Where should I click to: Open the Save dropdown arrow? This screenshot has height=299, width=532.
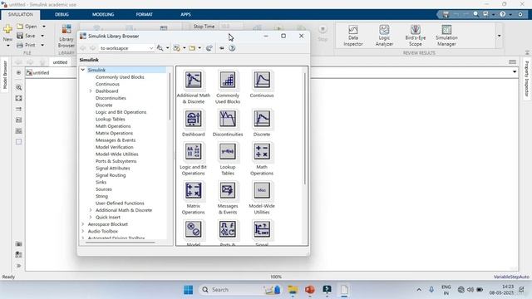[42, 36]
